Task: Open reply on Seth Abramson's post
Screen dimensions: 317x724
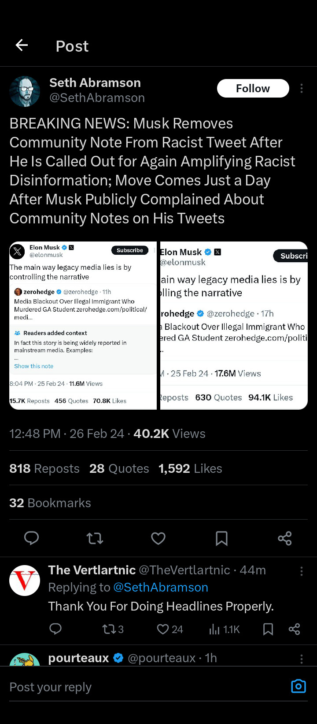Action: [31, 538]
